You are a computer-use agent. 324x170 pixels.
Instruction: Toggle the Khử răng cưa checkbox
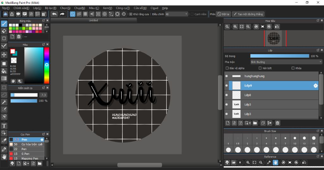pyautogui.click(x=131, y=14)
